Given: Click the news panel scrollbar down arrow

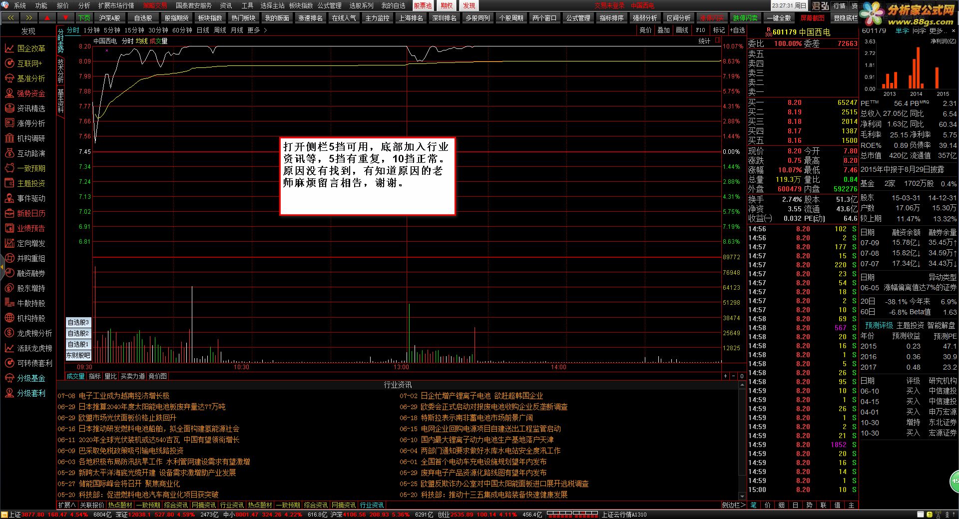Looking at the screenshot, I should point(742,496).
